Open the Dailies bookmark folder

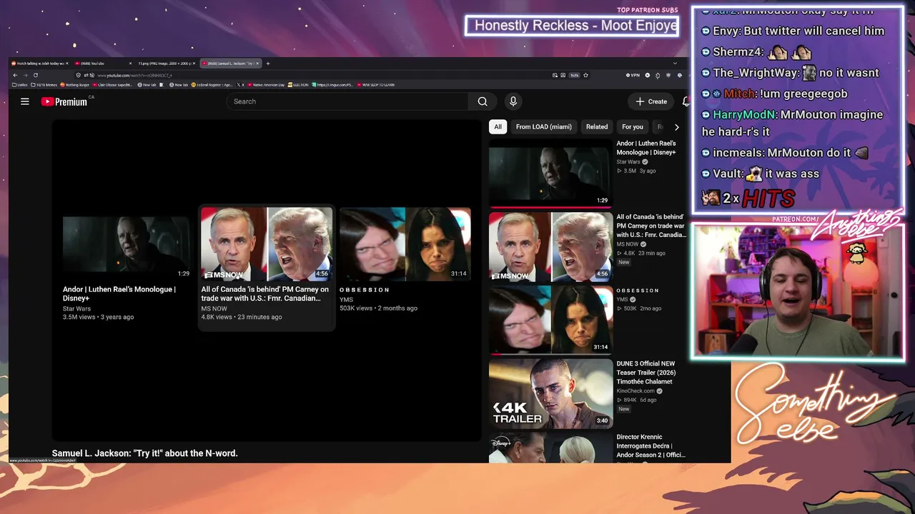[x=20, y=85]
